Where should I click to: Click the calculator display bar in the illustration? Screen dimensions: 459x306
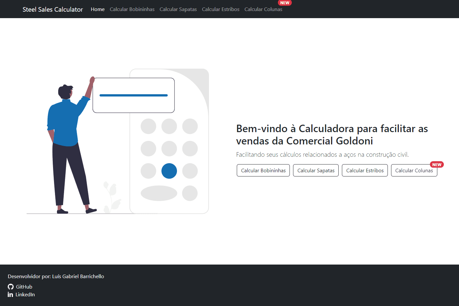[133, 95]
